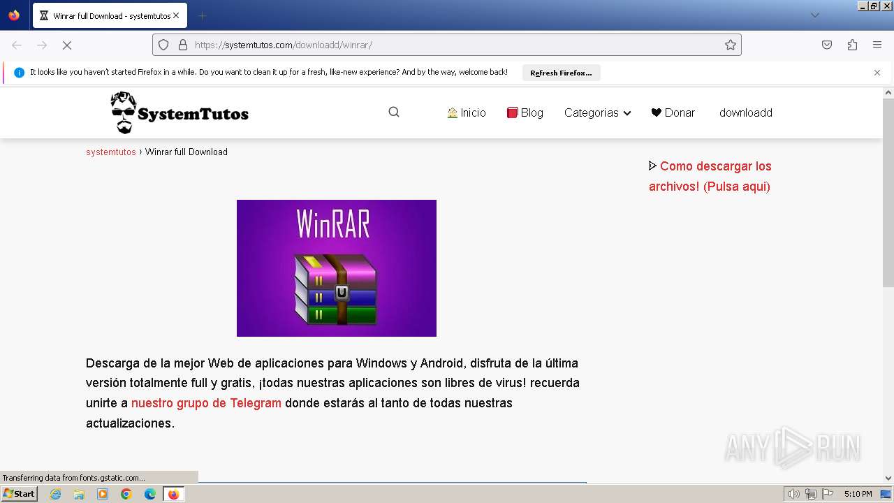
Task: Go back with the back arrow
Action: click(17, 45)
